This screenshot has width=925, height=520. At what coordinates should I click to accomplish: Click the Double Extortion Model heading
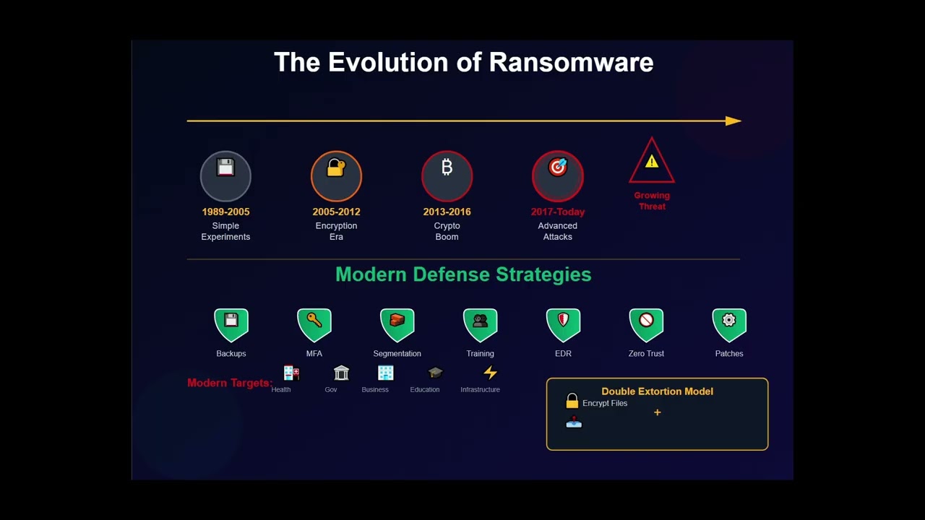[658, 391]
